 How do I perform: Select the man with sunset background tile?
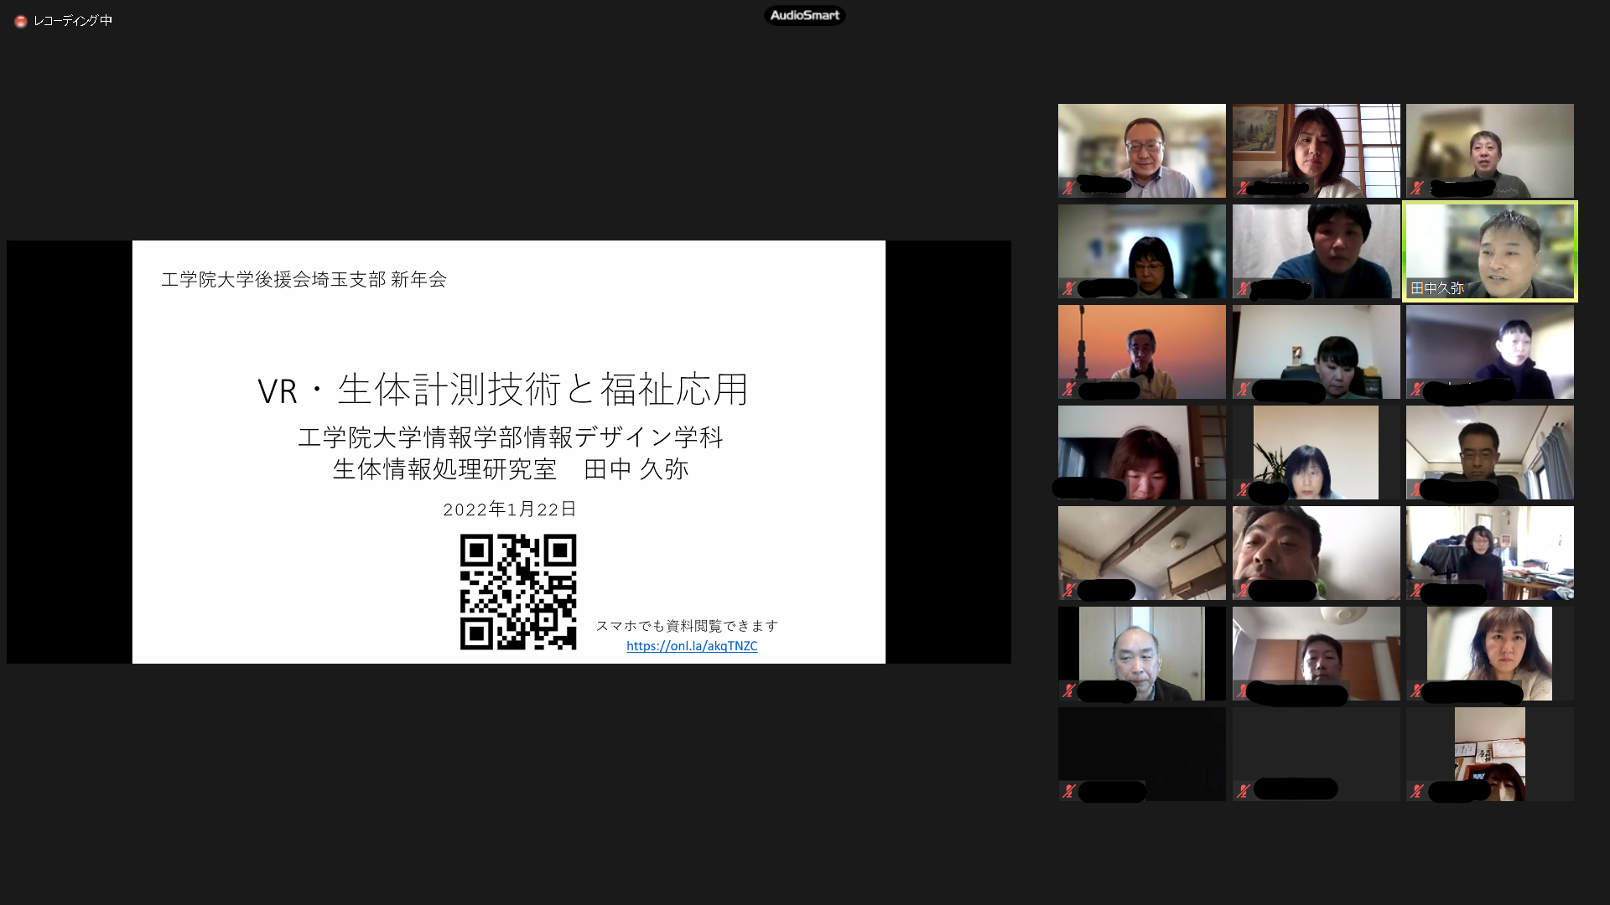(x=1142, y=352)
